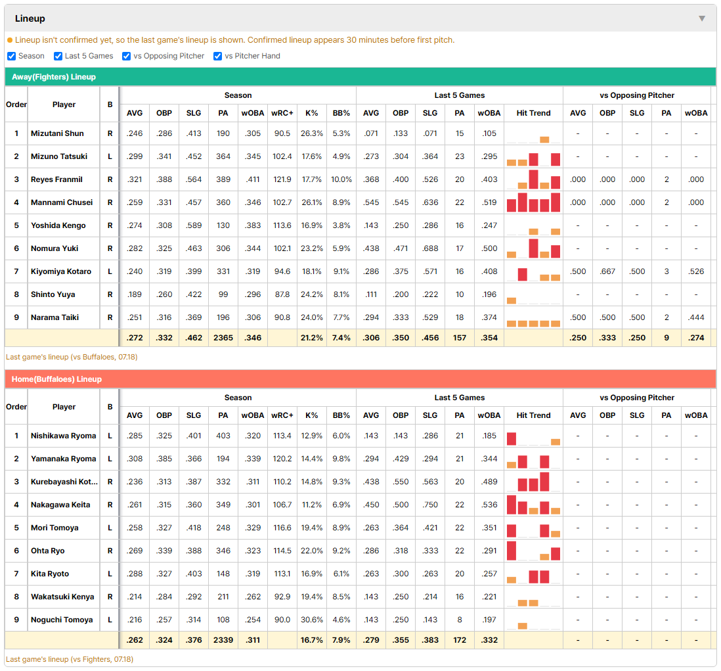The image size is (721, 671).
Task: Open Mannami Chusei hit trend chart
Action: (x=533, y=202)
